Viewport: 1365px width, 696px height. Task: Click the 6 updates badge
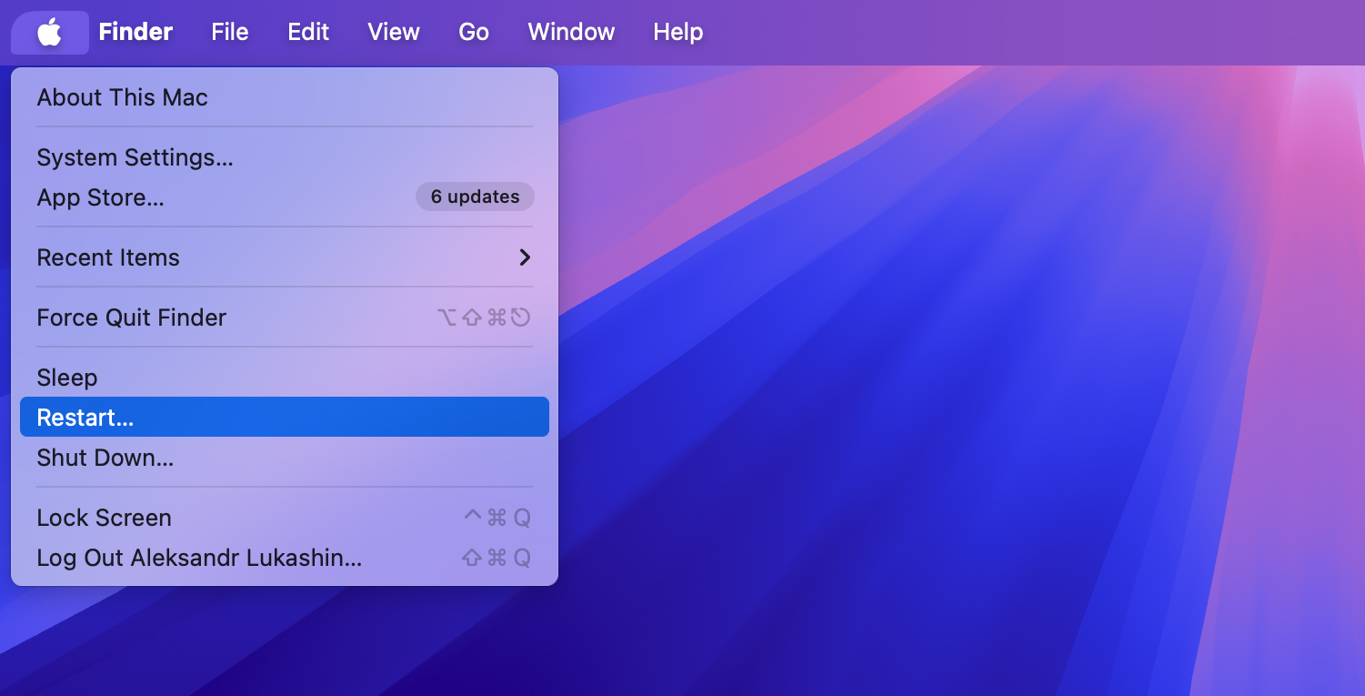click(476, 197)
